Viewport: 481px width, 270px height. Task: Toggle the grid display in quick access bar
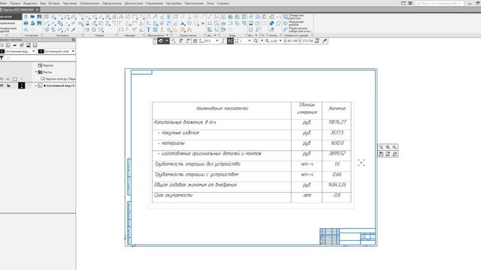click(x=195, y=40)
